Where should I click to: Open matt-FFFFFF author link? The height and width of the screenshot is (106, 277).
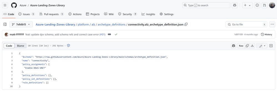pyautogui.click(x=17, y=35)
